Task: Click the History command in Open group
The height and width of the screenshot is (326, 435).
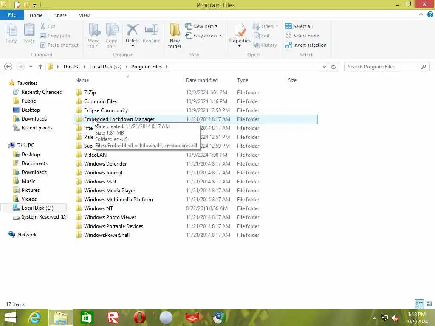Action: click(265, 45)
